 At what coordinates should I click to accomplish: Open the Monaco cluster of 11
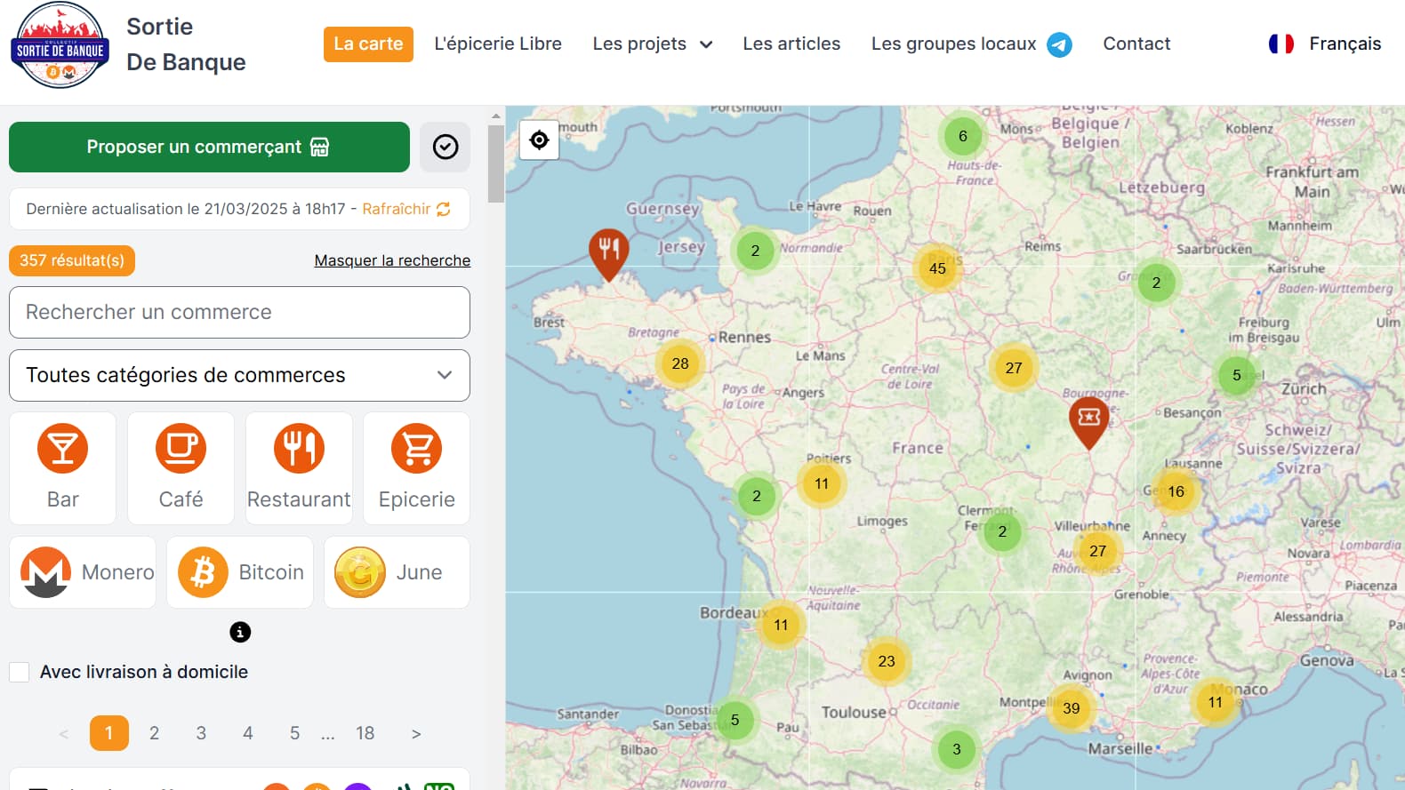(1215, 702)
